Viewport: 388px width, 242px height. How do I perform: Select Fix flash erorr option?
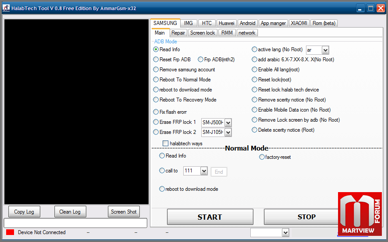(156, 112)
